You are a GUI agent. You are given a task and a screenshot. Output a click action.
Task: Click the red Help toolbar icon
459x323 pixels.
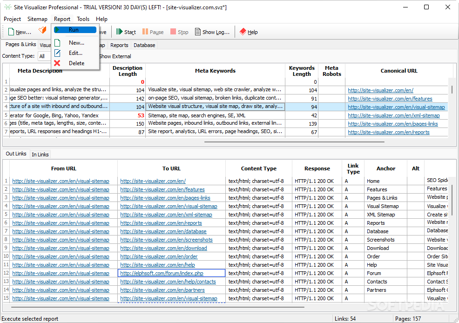point(243,32)
